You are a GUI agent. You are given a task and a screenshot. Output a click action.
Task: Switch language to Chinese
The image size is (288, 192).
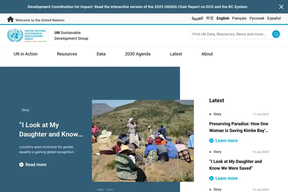(x=210, y=18)
